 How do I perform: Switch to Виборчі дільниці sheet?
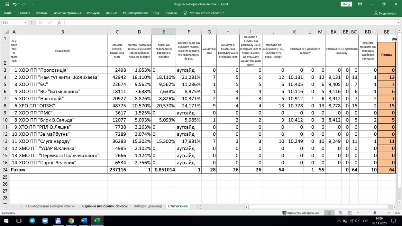click(x=148, y=206)
